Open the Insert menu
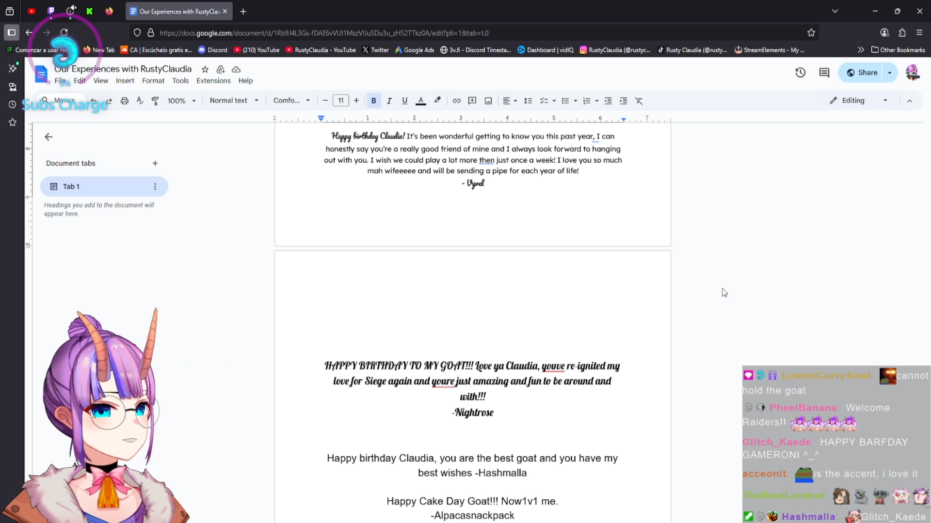The width and height of the screenshot is (931, 523). [125, 81]
